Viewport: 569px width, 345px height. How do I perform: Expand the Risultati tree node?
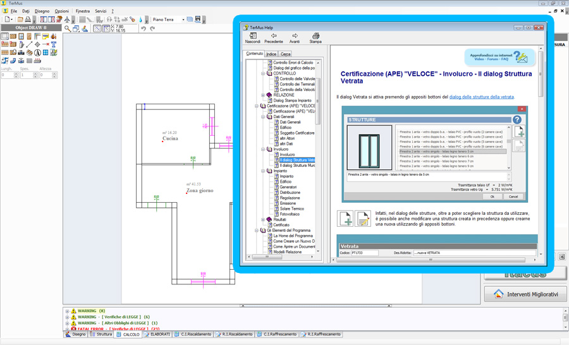(x=263, y=219)
